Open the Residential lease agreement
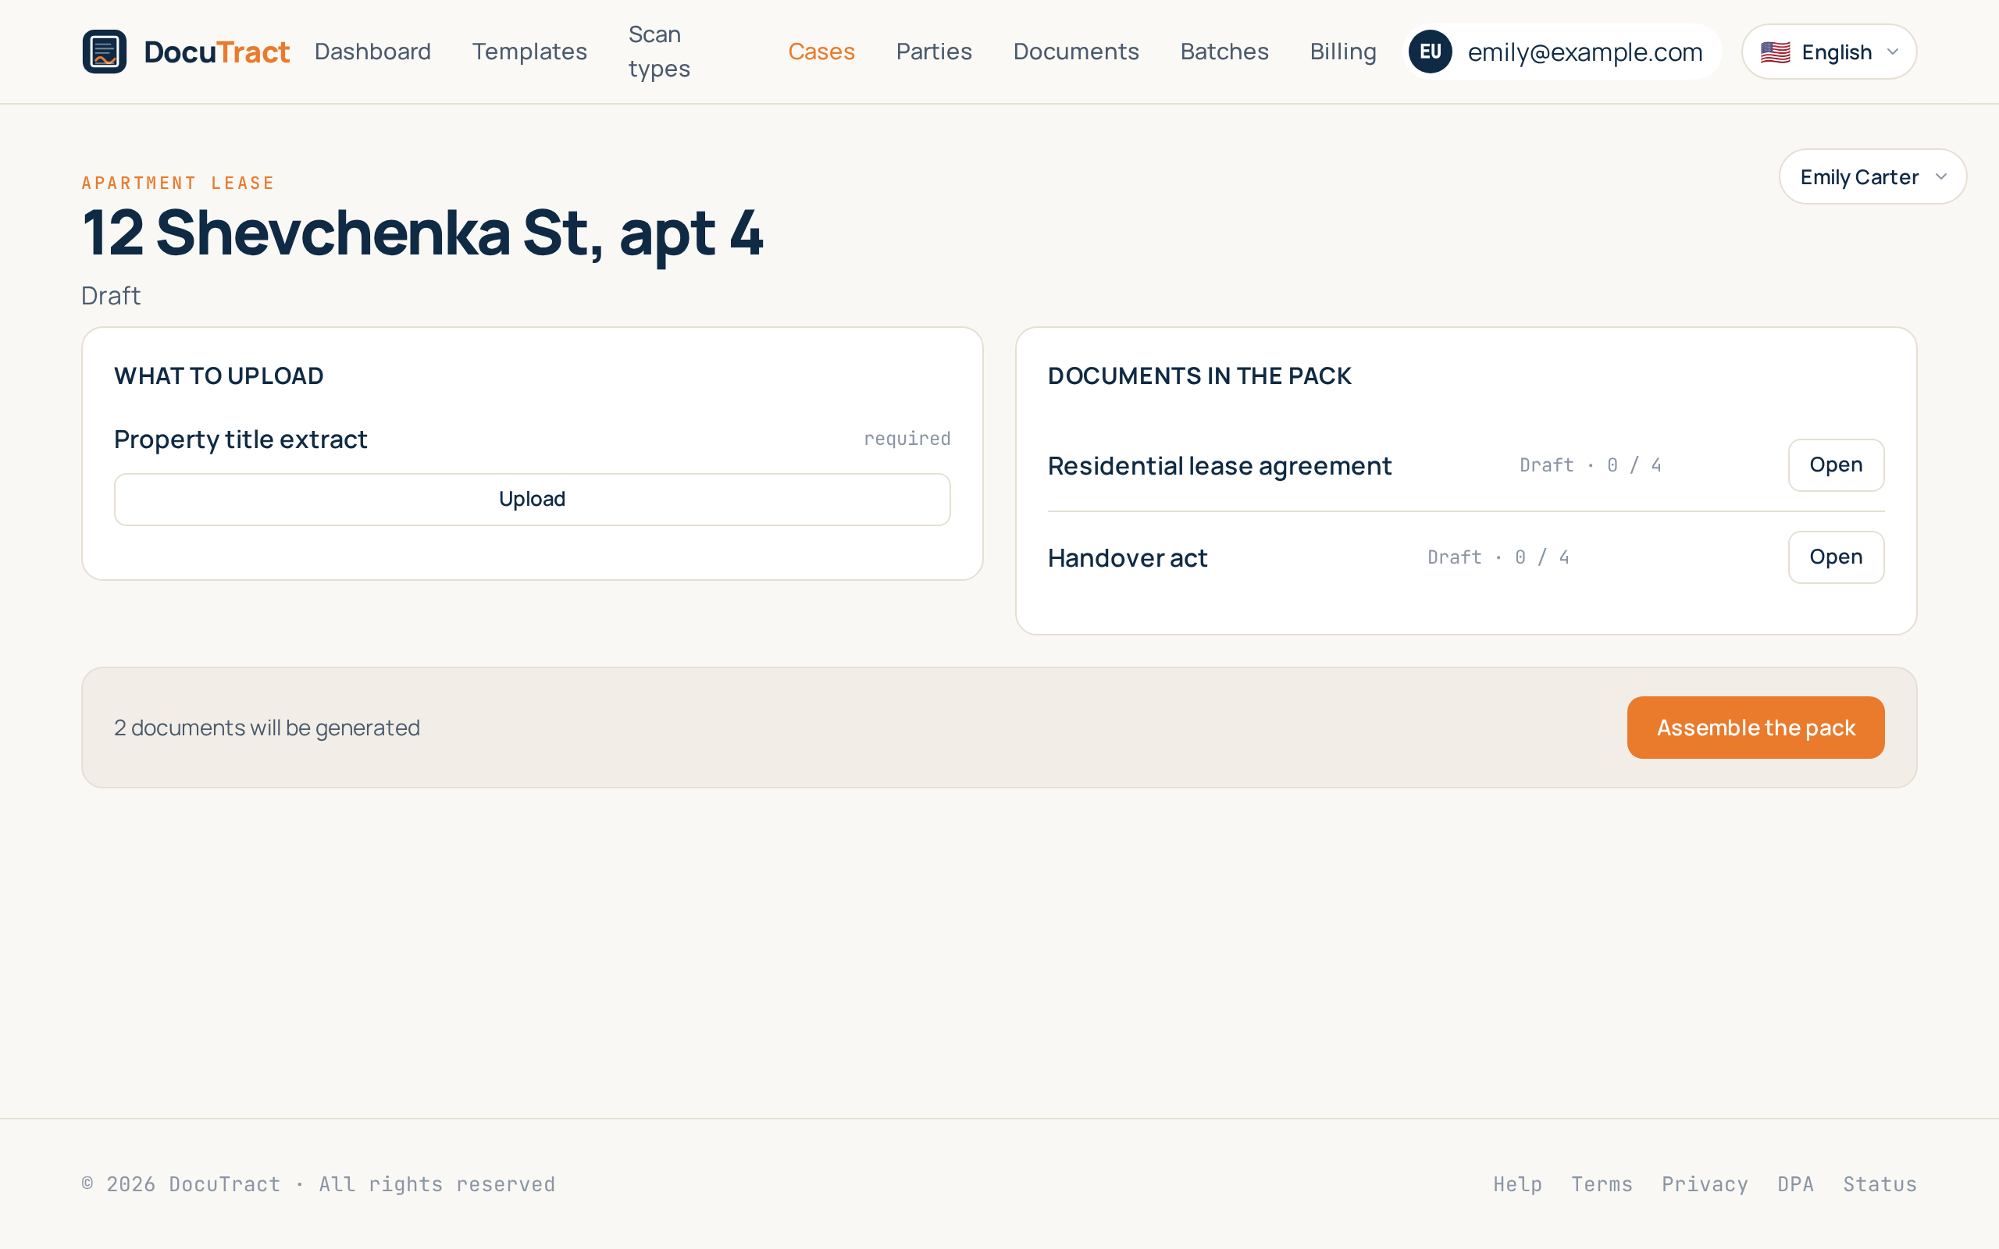 click(1836, 465)
